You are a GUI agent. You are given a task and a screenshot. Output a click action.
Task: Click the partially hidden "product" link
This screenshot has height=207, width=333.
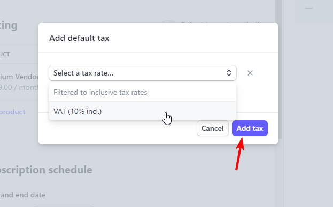[x=12, y=112]
